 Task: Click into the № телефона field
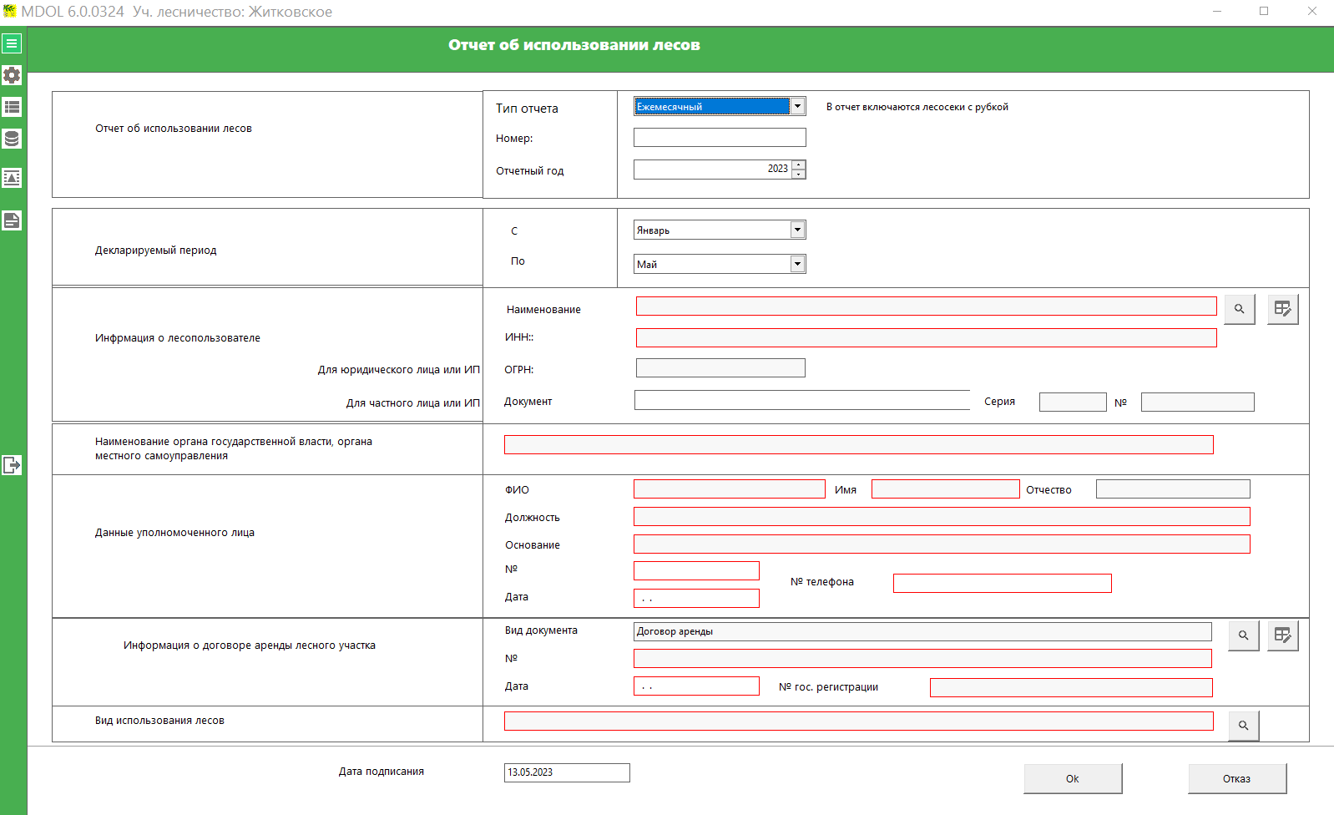click(1003, 583)
